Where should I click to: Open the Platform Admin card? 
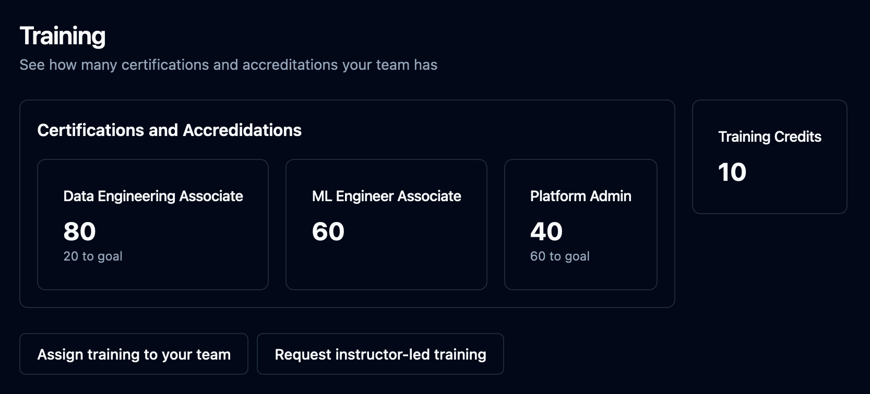pos(581,225)
